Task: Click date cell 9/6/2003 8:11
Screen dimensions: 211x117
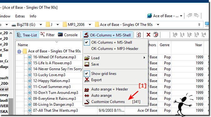Action: [x=112, y=110]
